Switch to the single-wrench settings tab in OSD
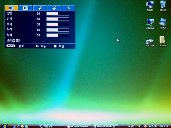The width and height of the screenshot is (171, 128). coord(40,8)
